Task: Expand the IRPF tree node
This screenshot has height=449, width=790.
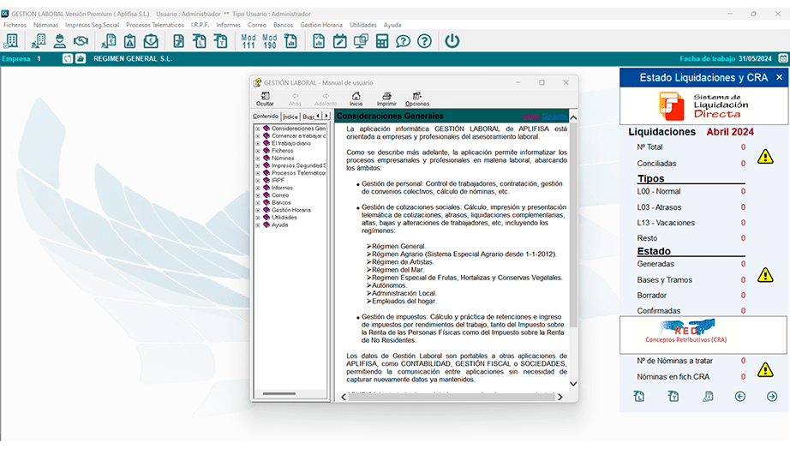Action: pyautogui.click(x=258, y=181)
